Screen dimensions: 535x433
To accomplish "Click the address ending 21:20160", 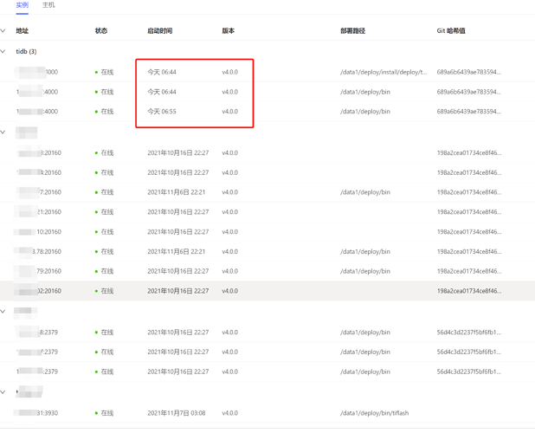I will (x=49, y=212).
